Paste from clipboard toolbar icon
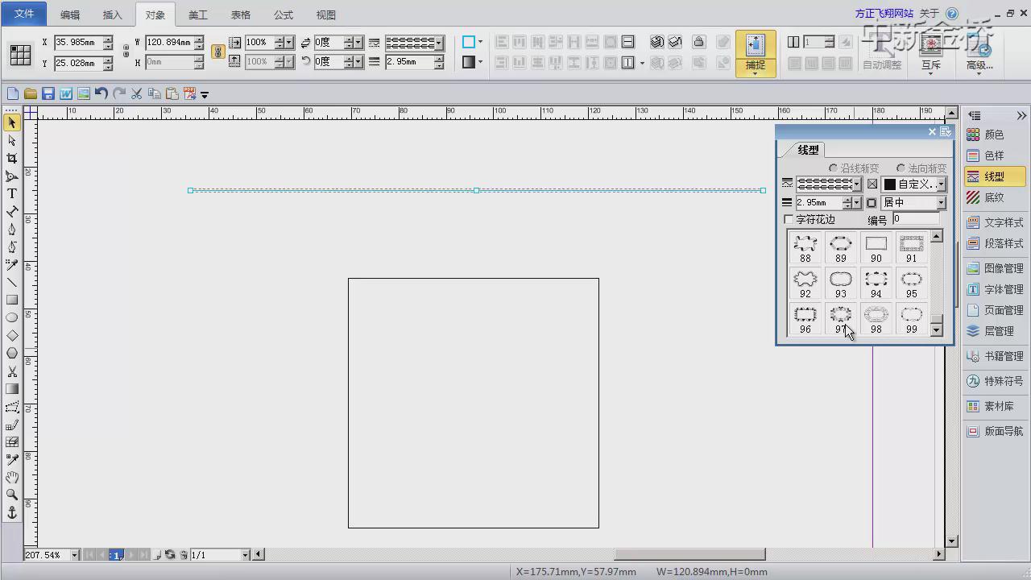Viewport: 1031px width, 580px height. tap(172, 94)
